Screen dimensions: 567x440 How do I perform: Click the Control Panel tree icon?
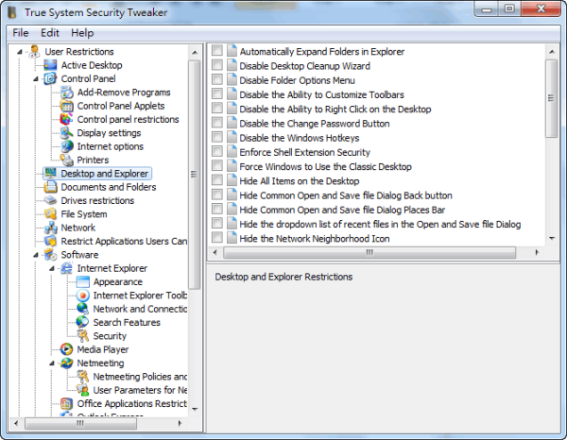click(x=50, y=78)
